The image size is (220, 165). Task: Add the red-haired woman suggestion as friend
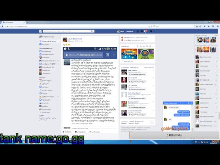[x=137, y=82]
